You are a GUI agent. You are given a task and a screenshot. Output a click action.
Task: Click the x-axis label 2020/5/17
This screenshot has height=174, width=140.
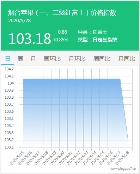pyautogui.click(x=33, y=158)
